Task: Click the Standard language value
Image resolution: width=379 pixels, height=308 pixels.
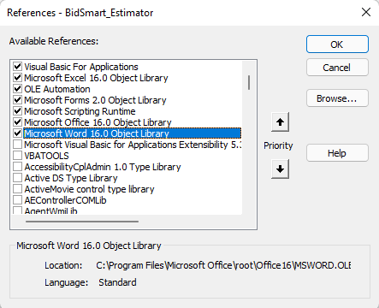Action: [x=117, y=282]
